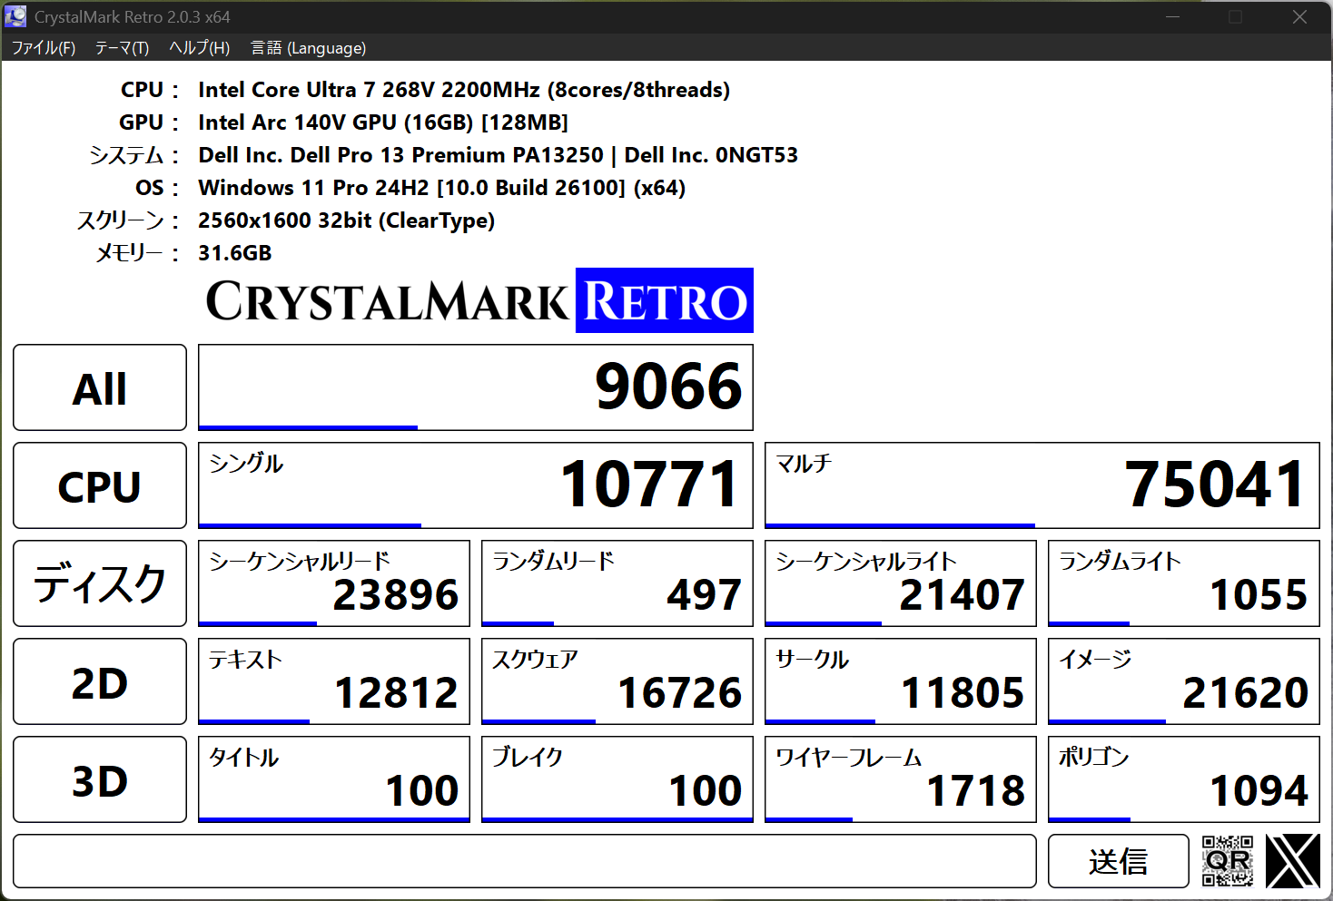Click the シーケンシャルリード result box

333,583
